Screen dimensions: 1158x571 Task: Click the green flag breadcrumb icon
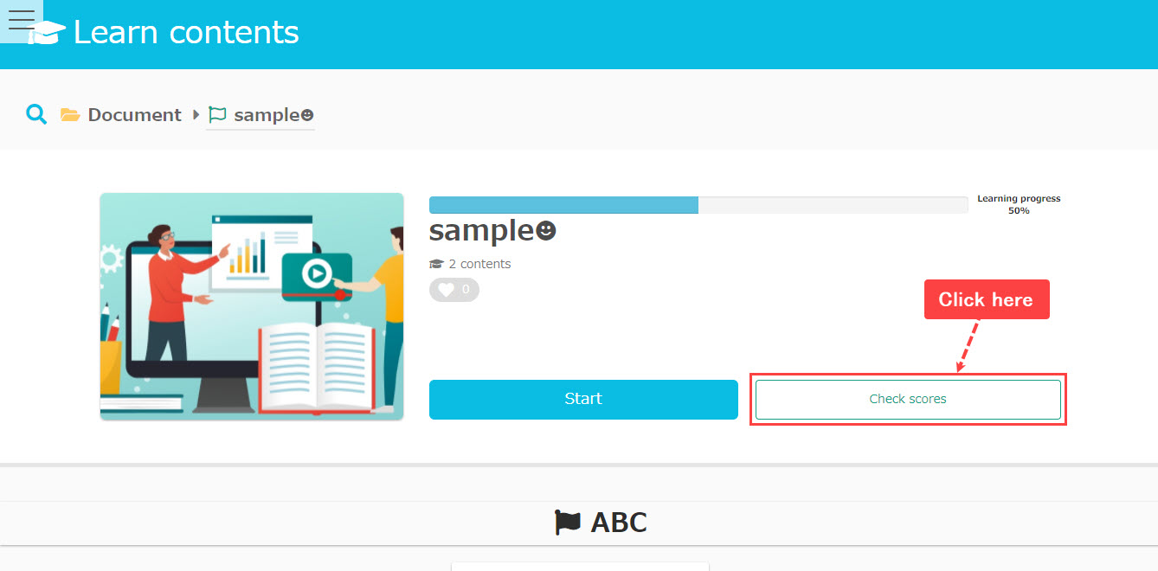217,114
